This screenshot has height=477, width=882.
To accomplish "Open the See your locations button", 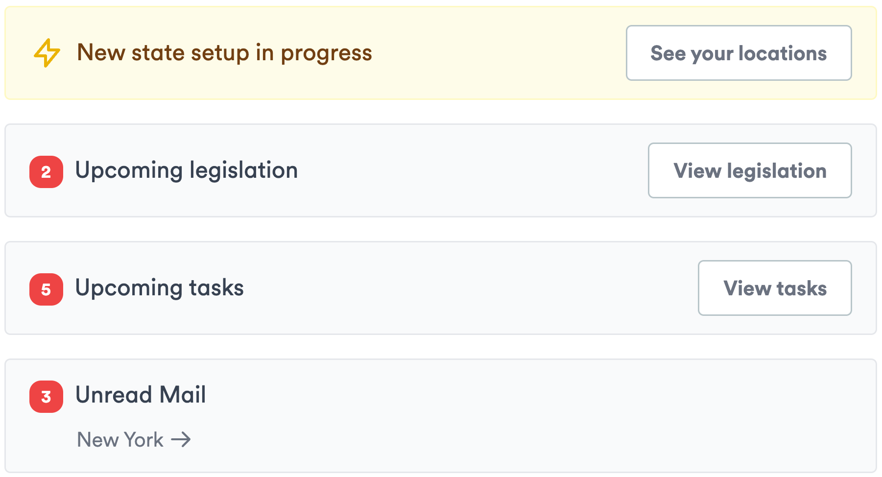I will [739, 53].
